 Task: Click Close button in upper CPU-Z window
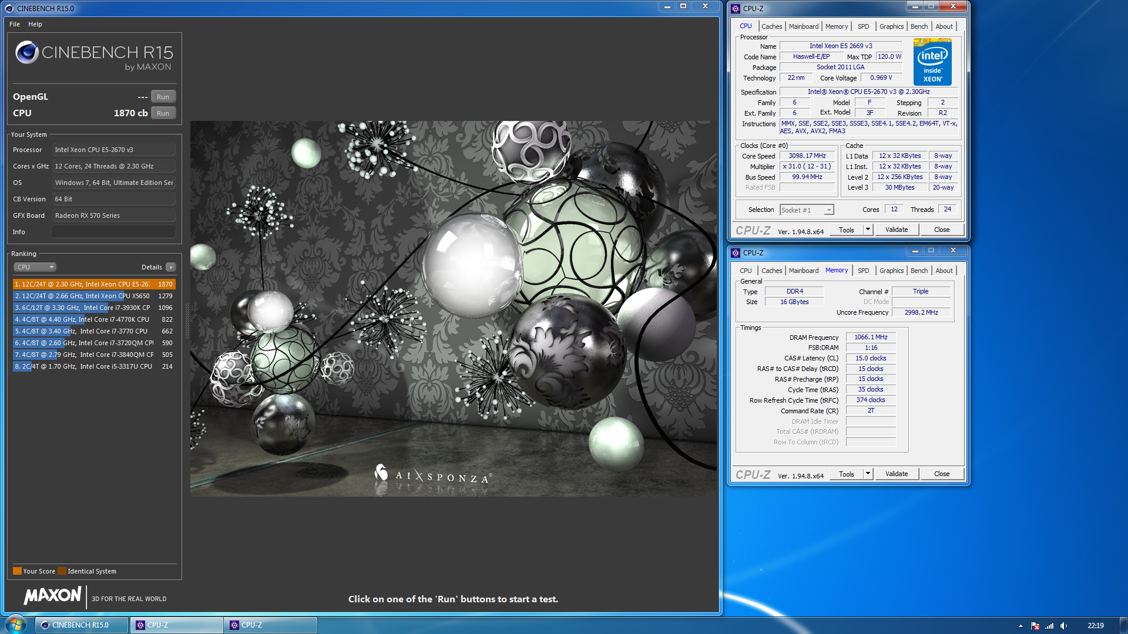(942, 230)
